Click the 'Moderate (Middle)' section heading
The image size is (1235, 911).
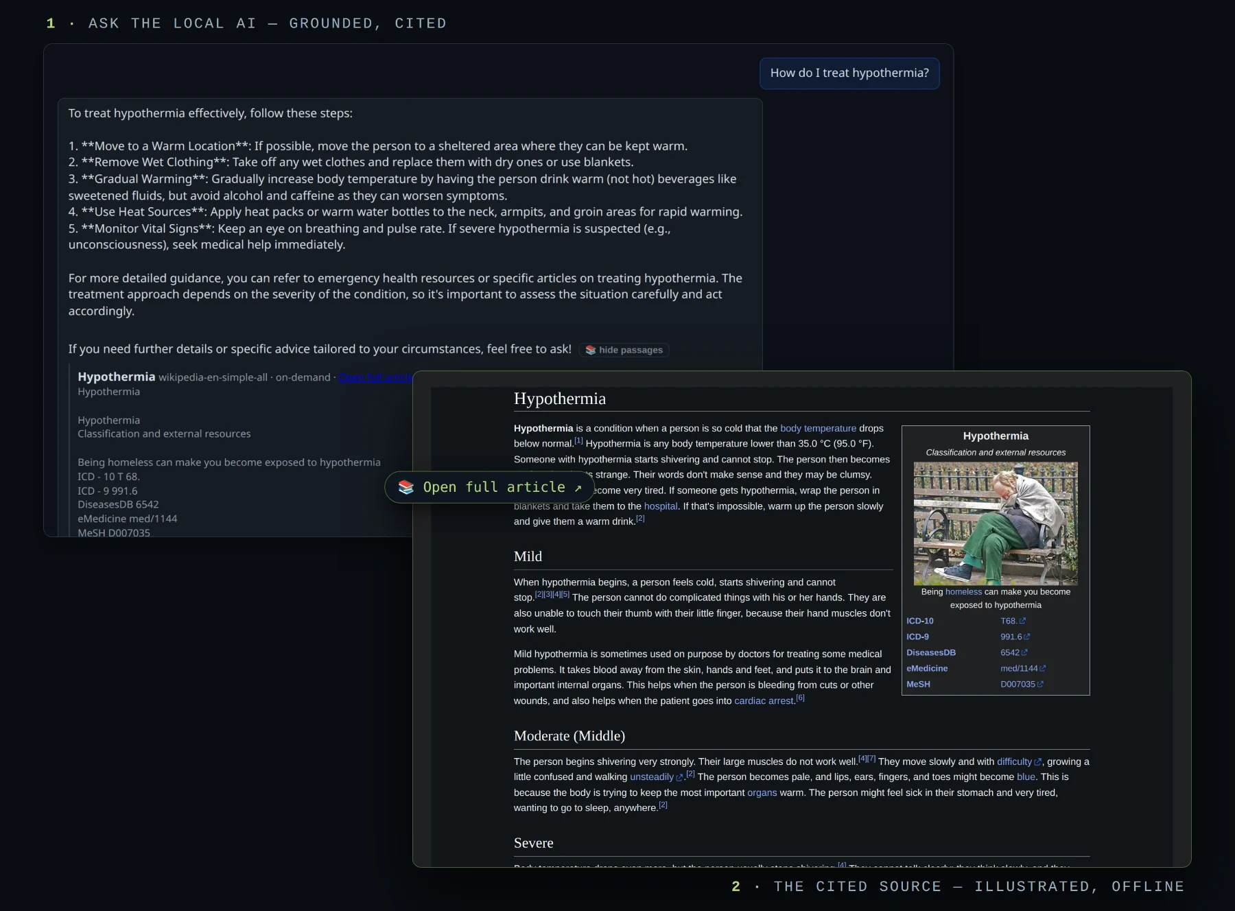click(x=569, y=736)
